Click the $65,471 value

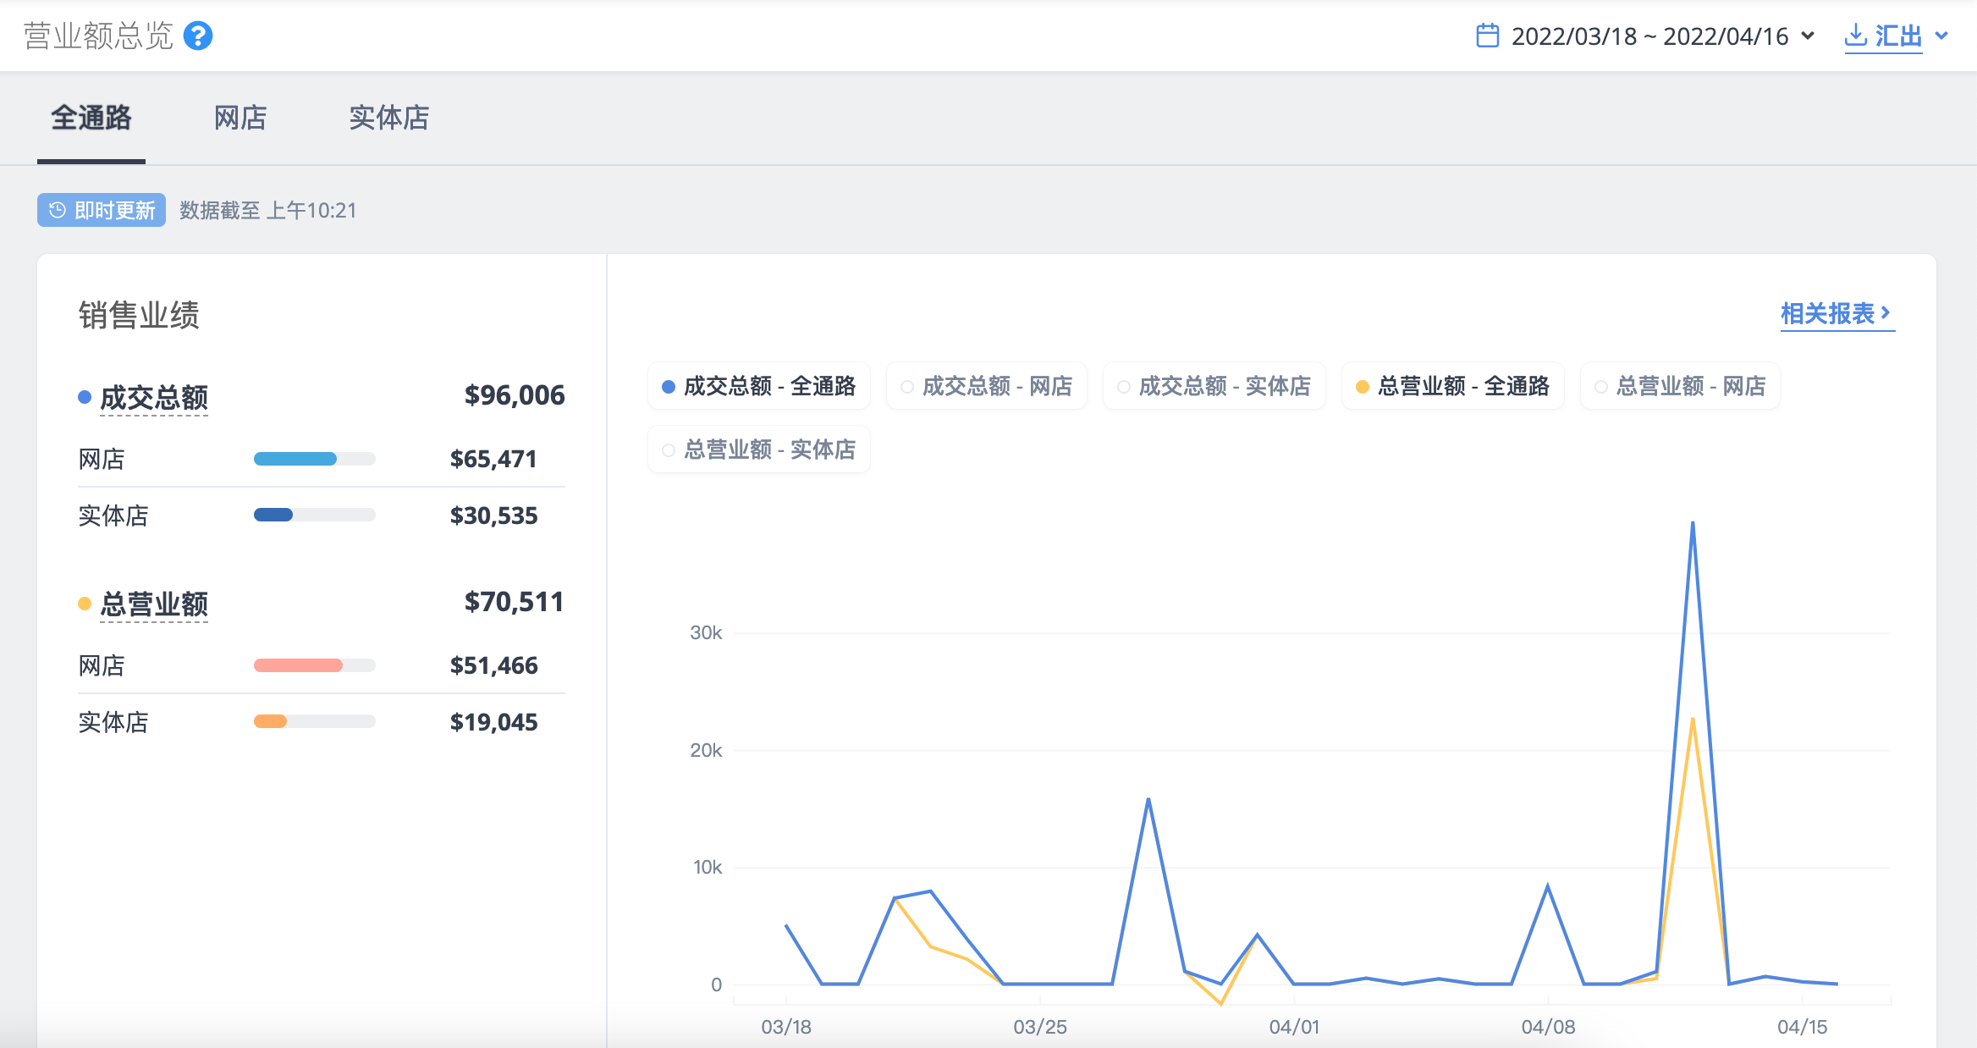[x=493, y=459]
